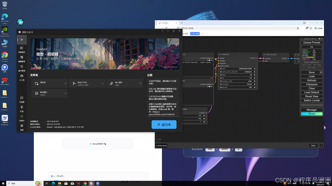Open the Microsoft Edge desktop shortcut
Screen dimensions: 332x186
5,19
